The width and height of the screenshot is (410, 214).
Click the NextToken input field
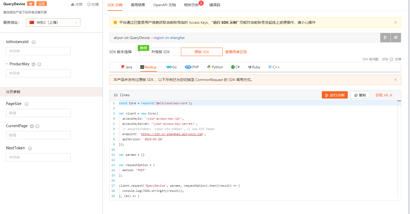point(38,157)
